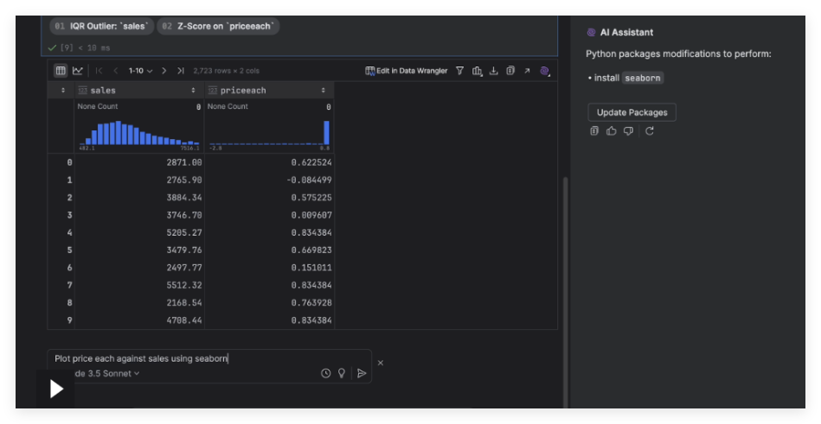
Task: Open prompt history clock icon
Action: pyautogui.click(x=325, y=373)
